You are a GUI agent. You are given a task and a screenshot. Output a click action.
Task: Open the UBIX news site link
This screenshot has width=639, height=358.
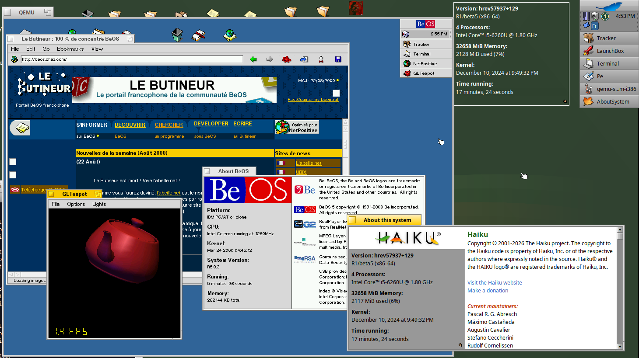[301, 172]
